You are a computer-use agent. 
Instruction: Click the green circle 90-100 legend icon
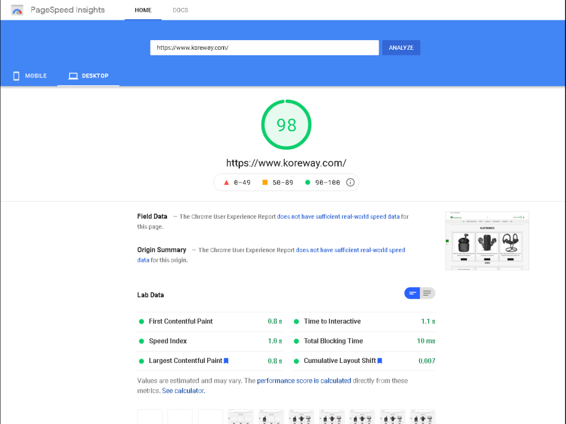coord(307,183)
